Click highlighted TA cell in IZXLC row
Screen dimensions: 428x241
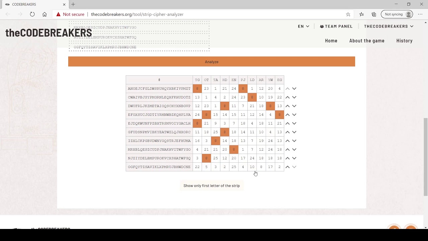pos(216,141)
